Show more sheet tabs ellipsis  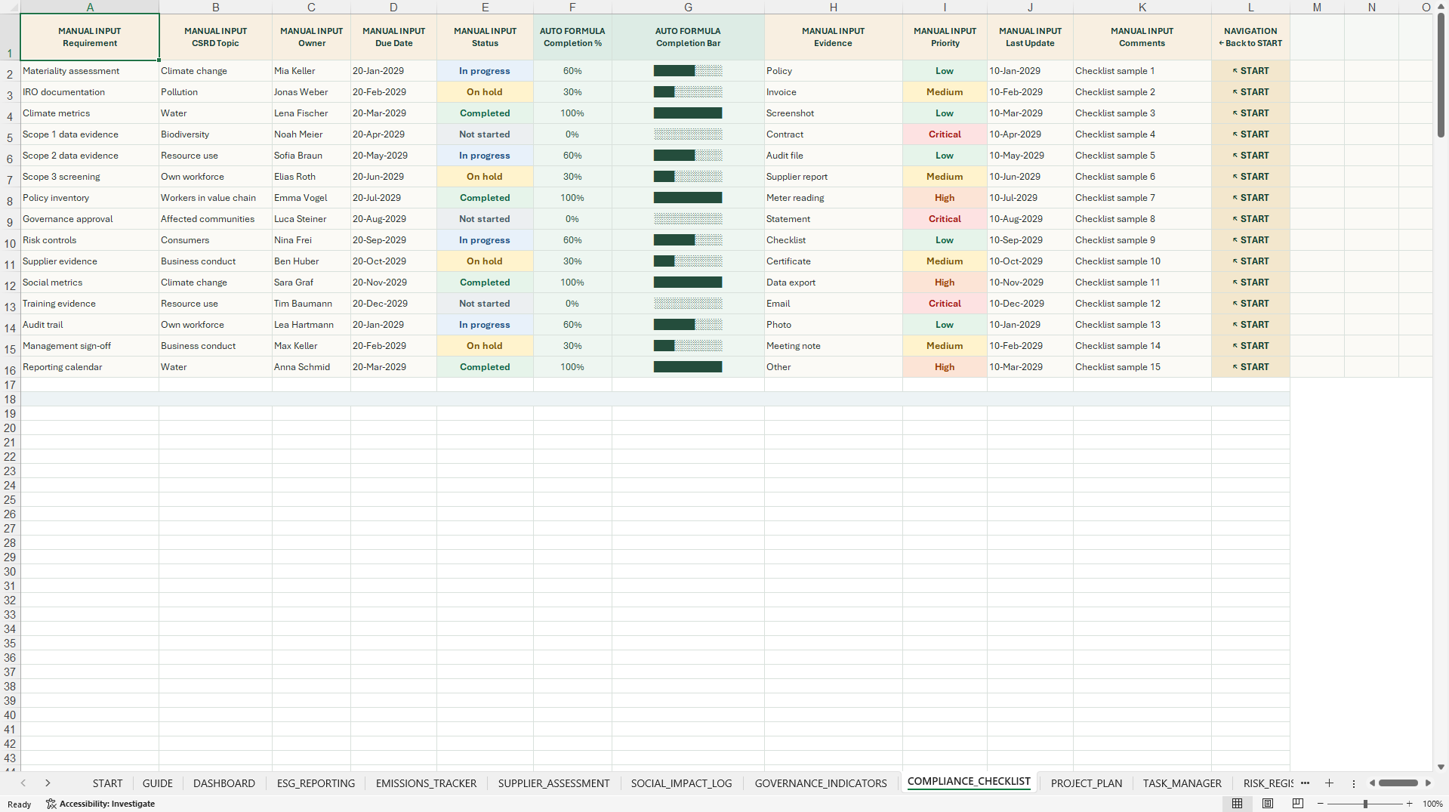pyautogui.click(x=1306, y=783)
